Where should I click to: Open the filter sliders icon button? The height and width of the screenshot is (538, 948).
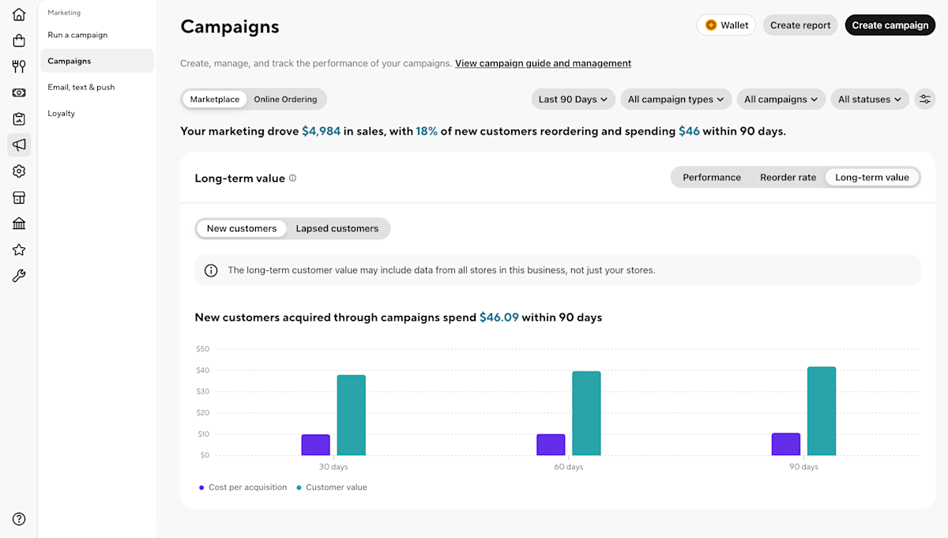click(924, 100)
